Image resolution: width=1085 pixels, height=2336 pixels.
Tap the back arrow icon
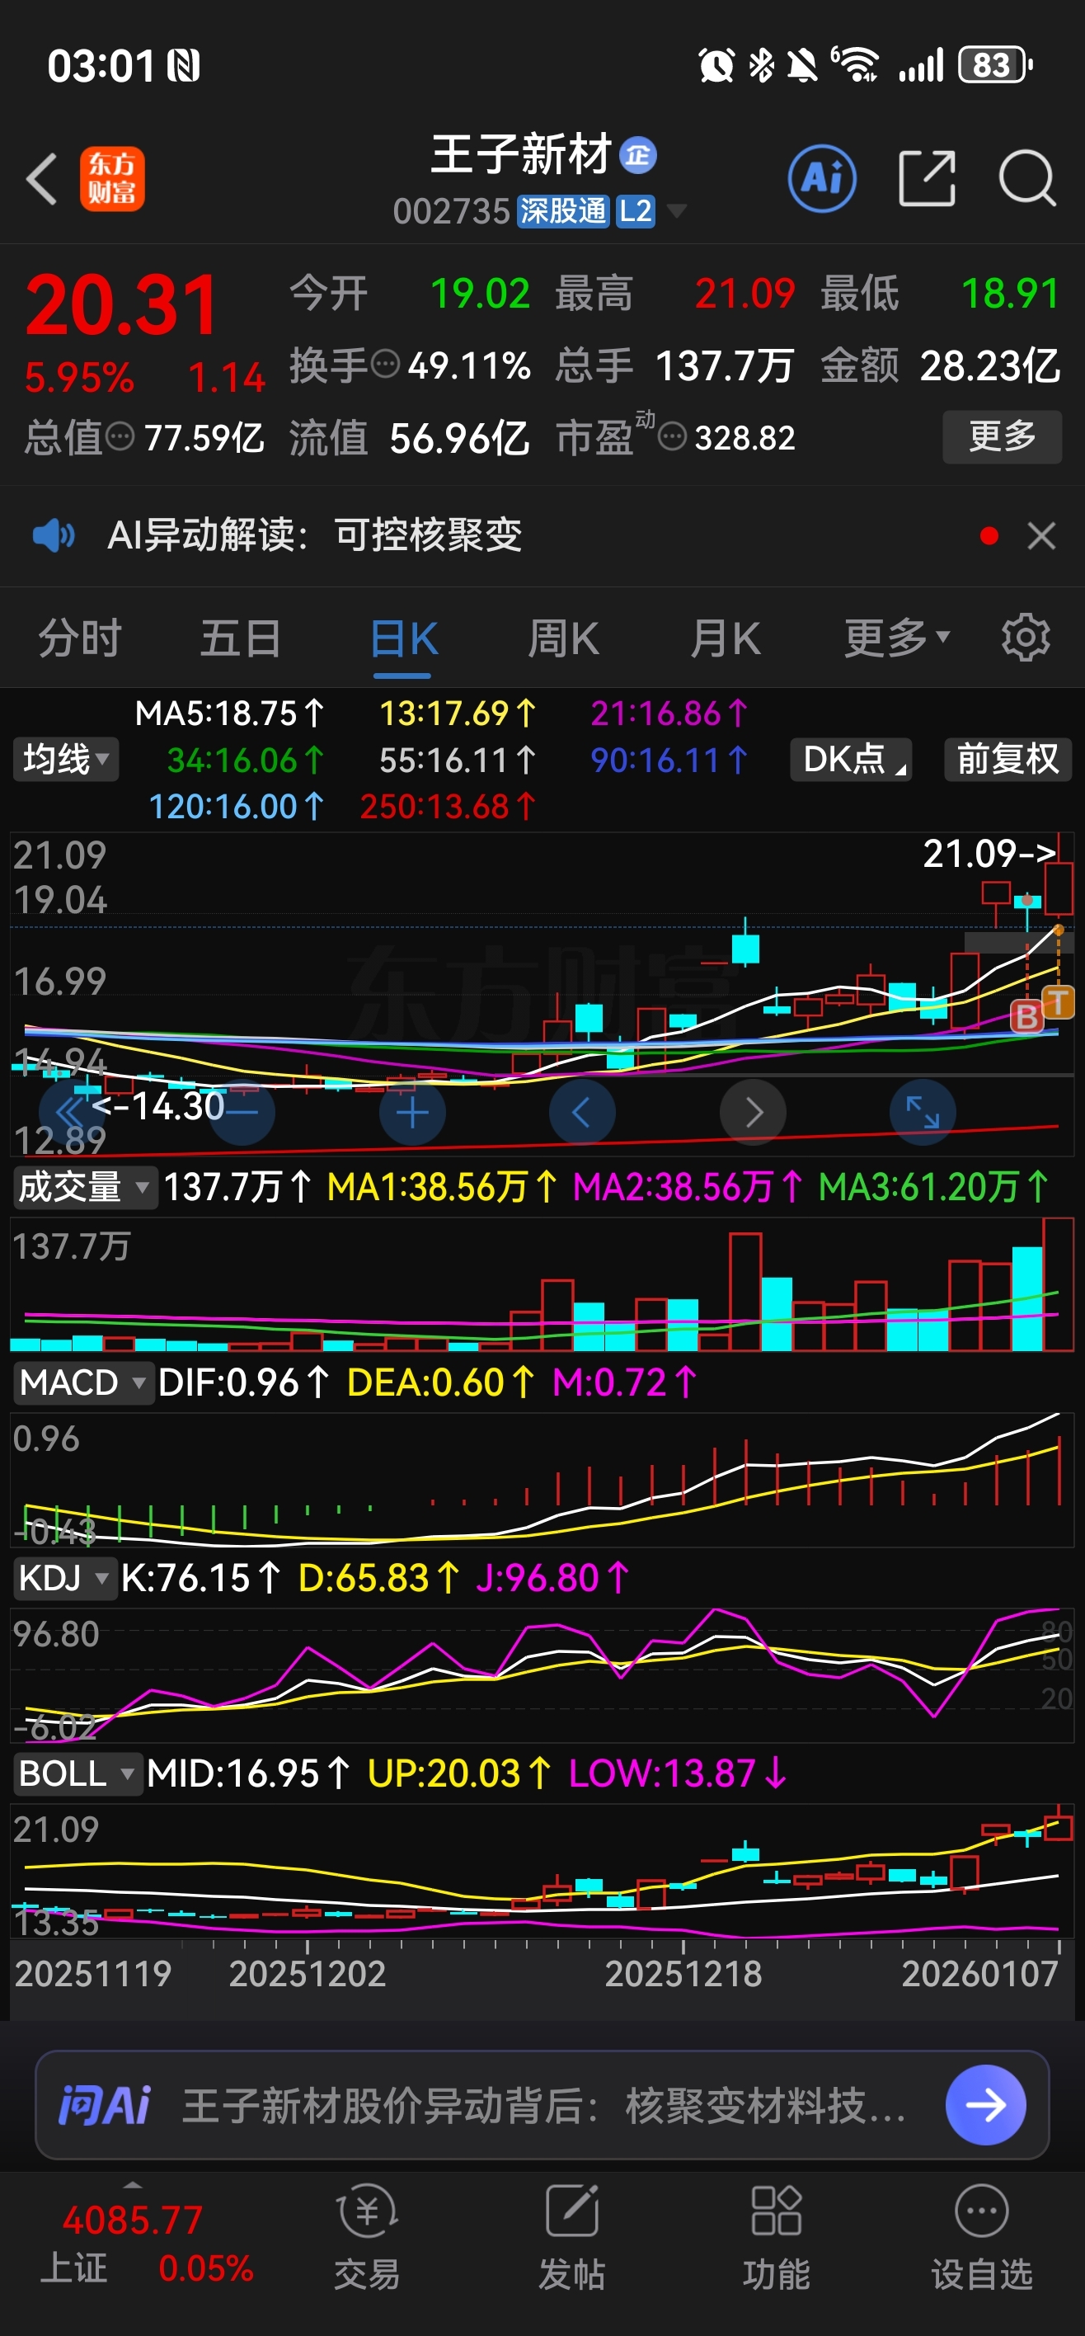[x=42, y=179]
